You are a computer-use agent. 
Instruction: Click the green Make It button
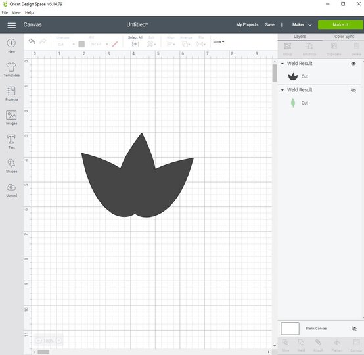(x=340, y=24)
